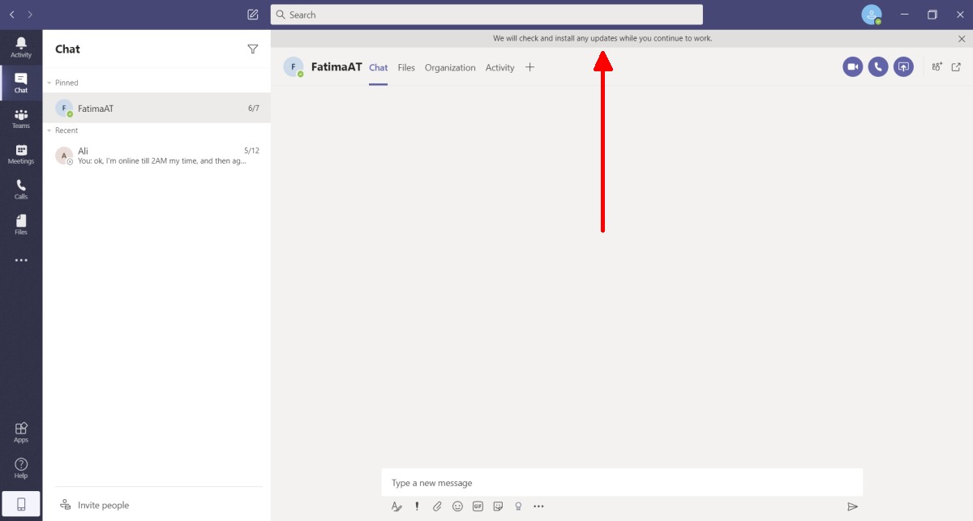Click the Search box
The height and width of the screenshot is (521, 973).
pyautogui.click(x=486, y=15)
